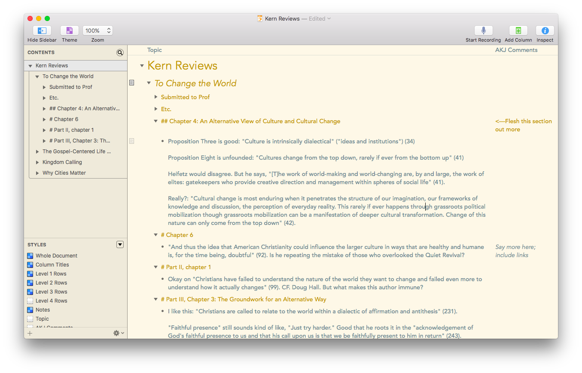Open the Inspect panel icon
The image size is (582, 373).
[x=545, y=31]
